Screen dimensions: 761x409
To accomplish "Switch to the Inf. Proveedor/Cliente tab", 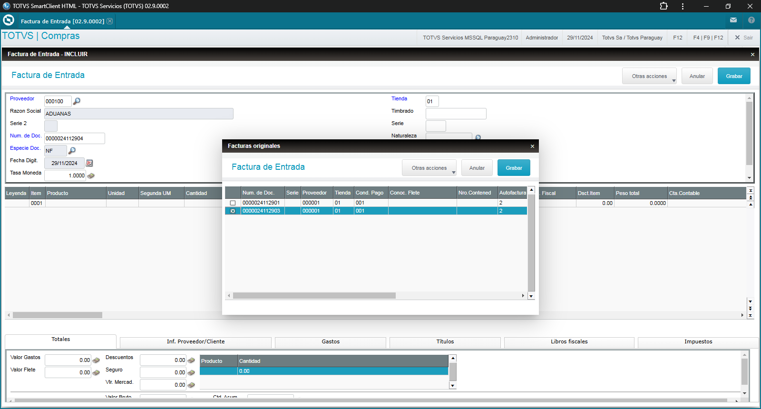I will click(x=195, y=342).
